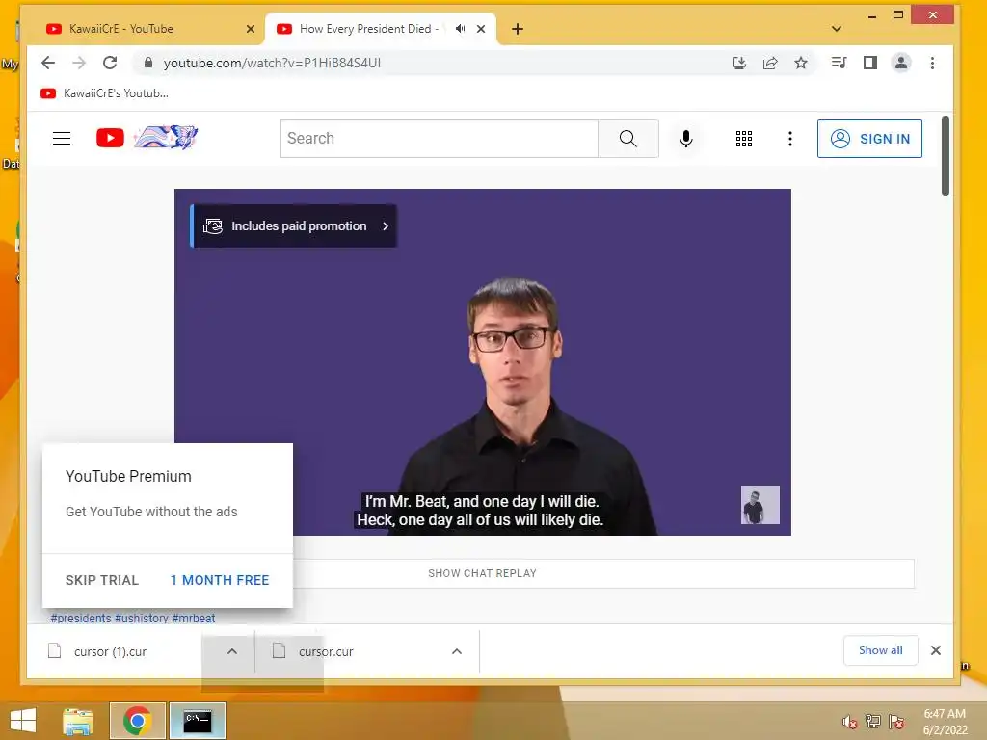Viewport: 987px width, 740px height.
Task: Start voice search with the microphone
Action: tap(686, 139)
